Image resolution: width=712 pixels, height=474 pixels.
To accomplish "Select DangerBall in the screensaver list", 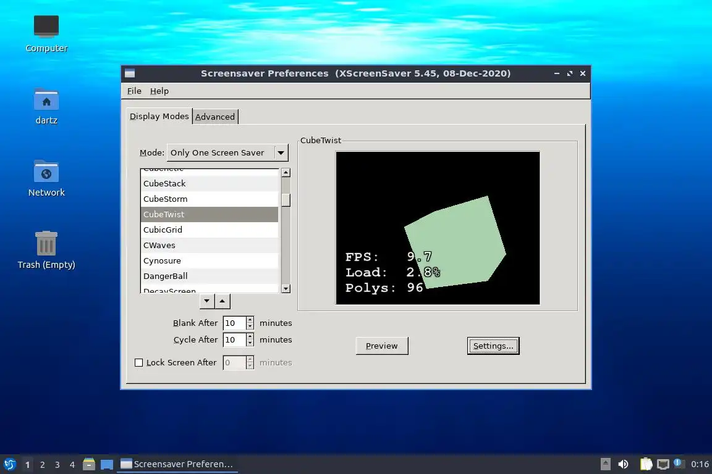I will click(210, 276).
